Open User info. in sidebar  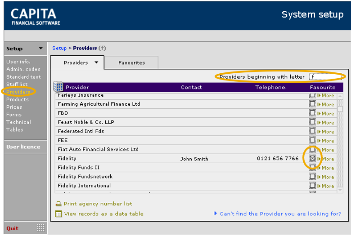tap(18, 62)
